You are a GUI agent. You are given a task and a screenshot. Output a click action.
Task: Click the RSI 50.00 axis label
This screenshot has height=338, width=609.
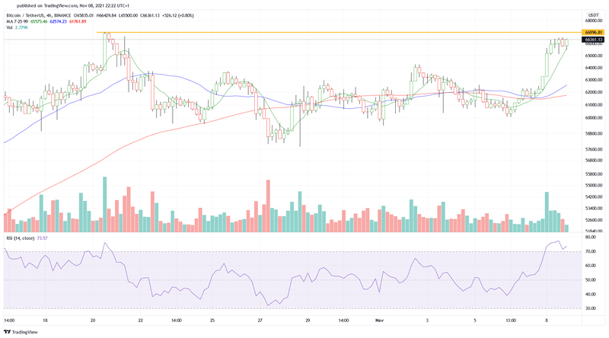pyautogui.click(x=591, y=280)
